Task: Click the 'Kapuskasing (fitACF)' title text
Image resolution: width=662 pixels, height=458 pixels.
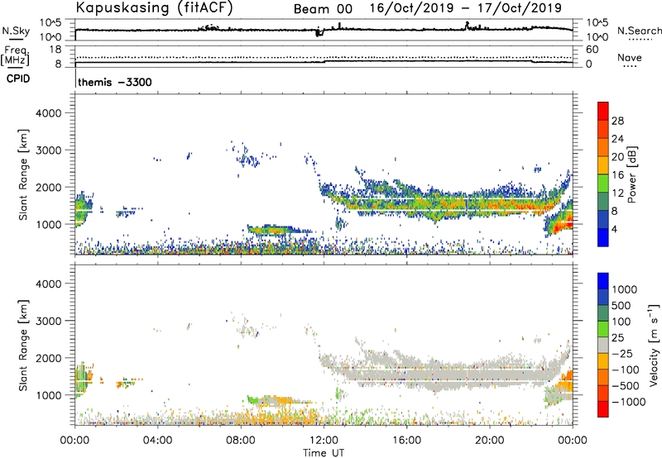Action: (154, 7)
